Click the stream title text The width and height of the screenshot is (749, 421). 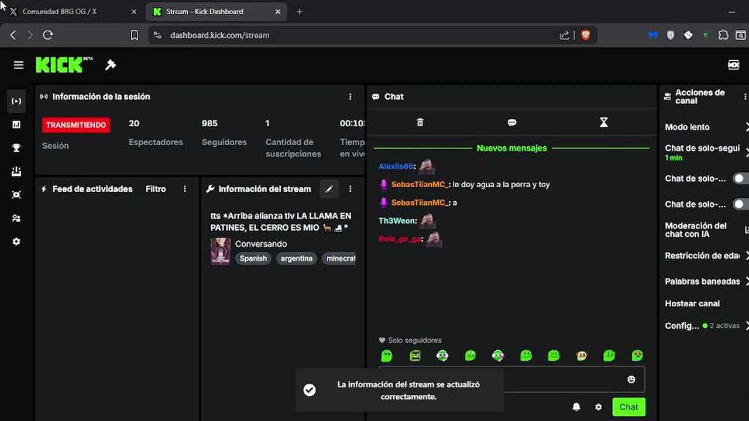281,222
